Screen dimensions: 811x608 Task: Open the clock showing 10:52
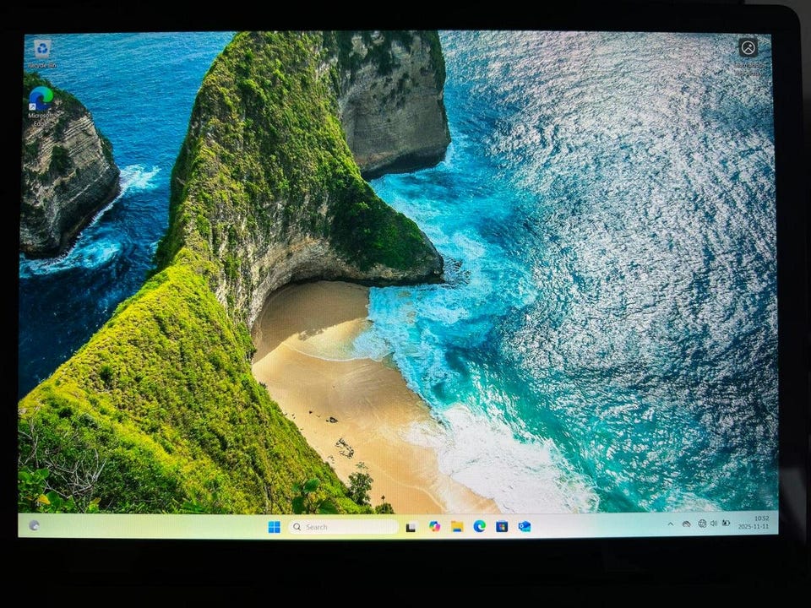(754, 522)
